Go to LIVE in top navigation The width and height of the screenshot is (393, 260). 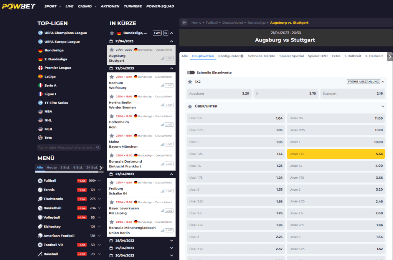pyautogui.click(x=69, y=6)
